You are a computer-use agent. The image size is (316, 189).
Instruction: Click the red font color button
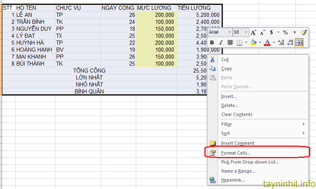click(x=267, y=42)
